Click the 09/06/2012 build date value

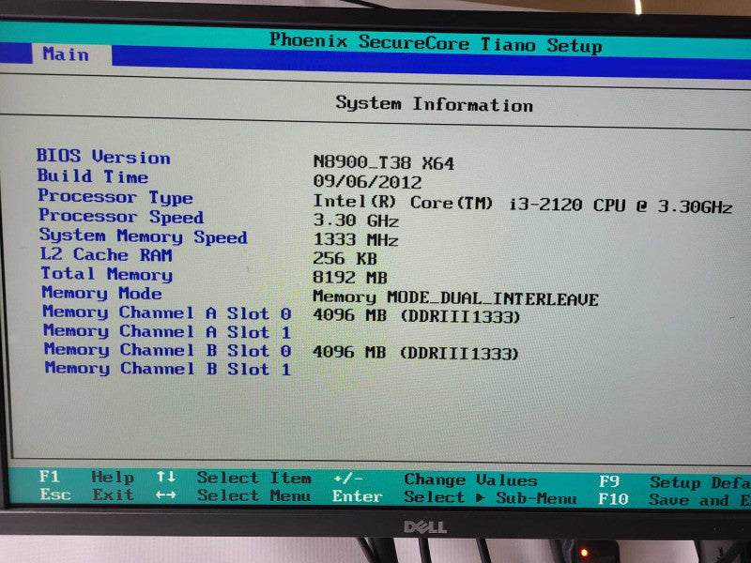coord(367,182)
